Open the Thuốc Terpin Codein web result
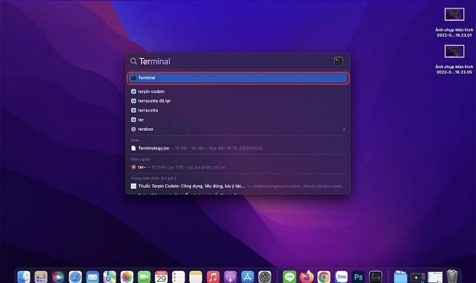This screenshot has width=476, height=283. click(190, 185)
